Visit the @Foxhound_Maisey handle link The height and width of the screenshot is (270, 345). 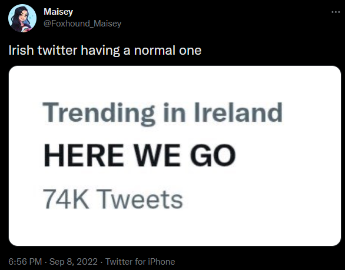(82, 24)
